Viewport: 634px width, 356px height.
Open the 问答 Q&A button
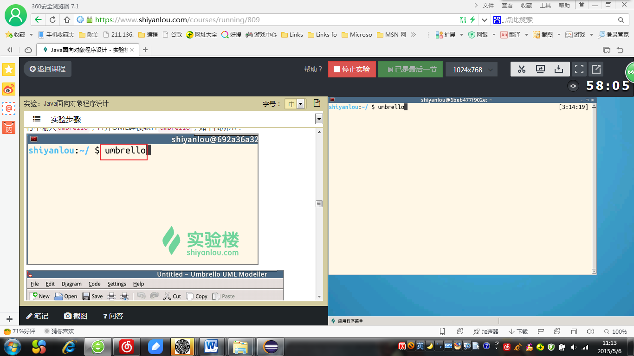point(113,316)
